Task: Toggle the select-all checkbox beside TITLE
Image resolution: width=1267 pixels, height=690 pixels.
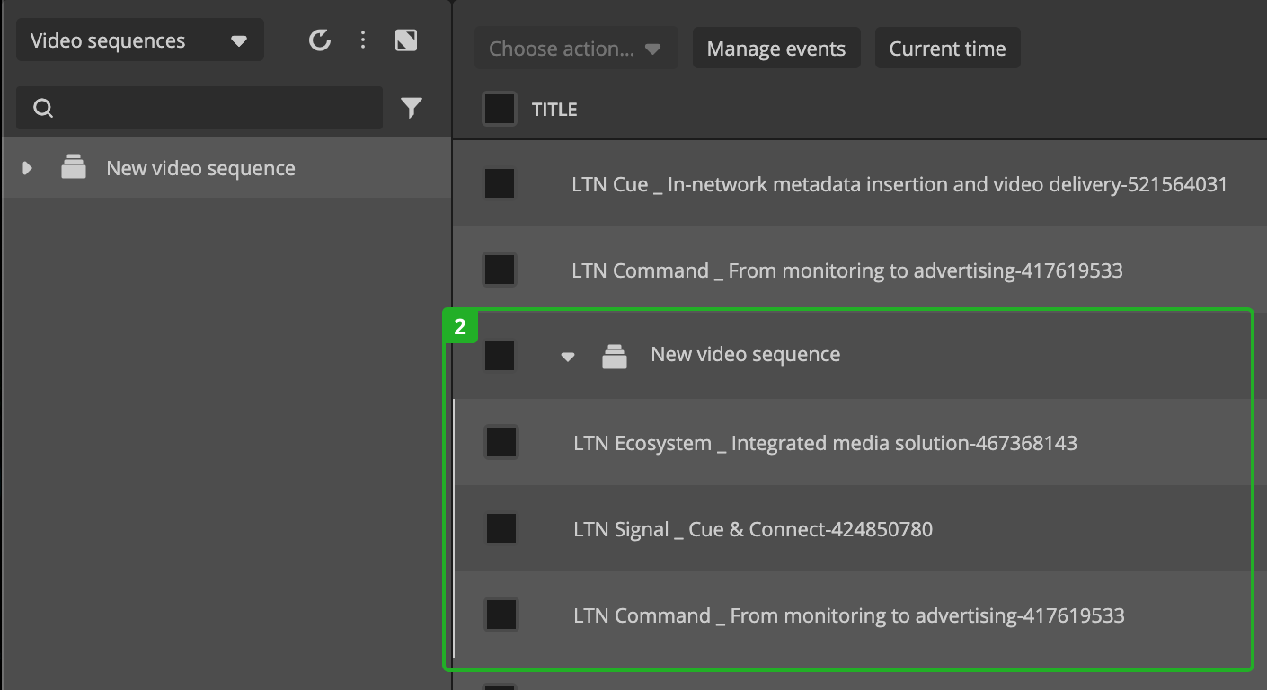Action: [500, 110]
